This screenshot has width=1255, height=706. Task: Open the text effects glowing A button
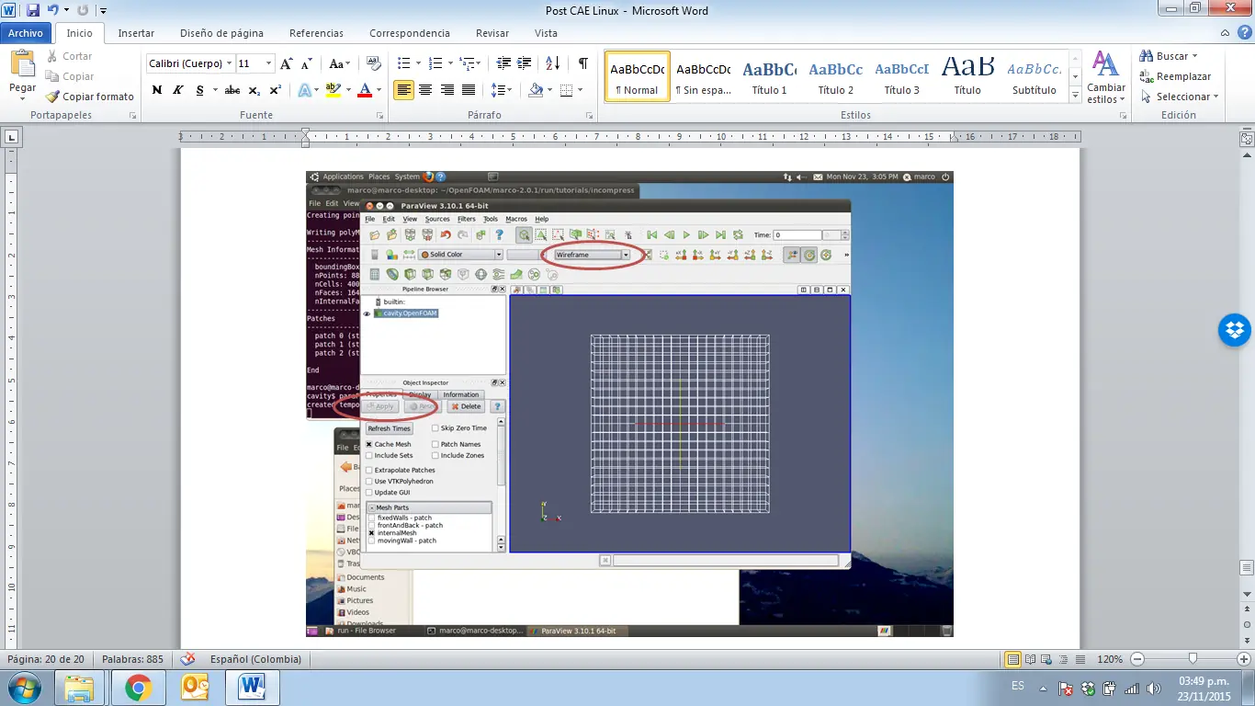tap(306, 90)
